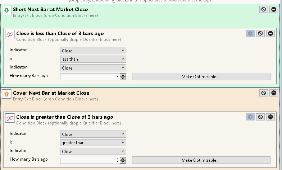Click the orange up-arrow Cover exit icon

click(6, 94)
